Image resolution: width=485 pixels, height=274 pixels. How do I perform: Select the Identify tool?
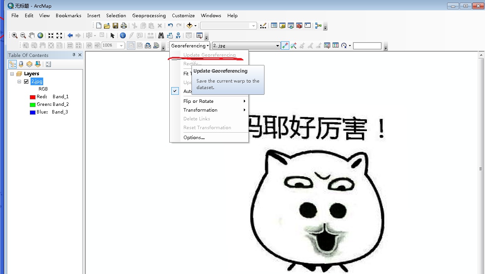(123, 35)
